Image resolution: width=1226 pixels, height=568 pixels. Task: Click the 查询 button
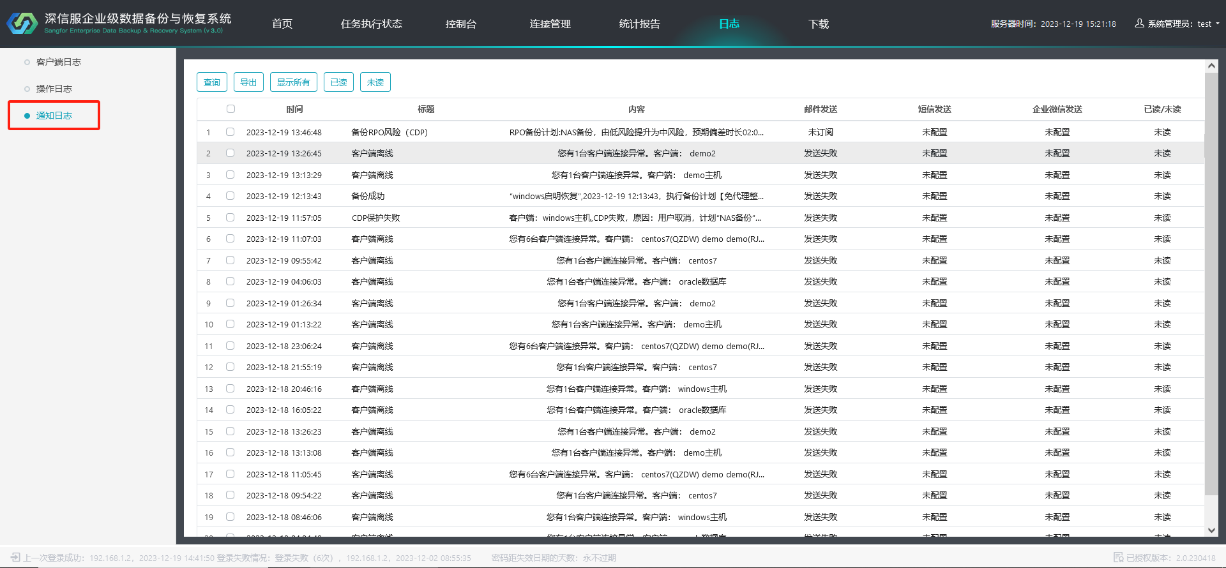212,82
